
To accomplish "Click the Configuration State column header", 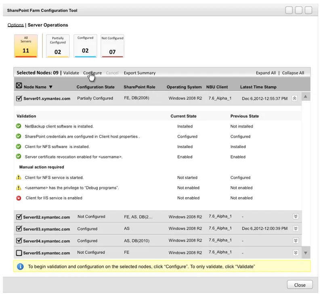I will click(x=96, y=87).
